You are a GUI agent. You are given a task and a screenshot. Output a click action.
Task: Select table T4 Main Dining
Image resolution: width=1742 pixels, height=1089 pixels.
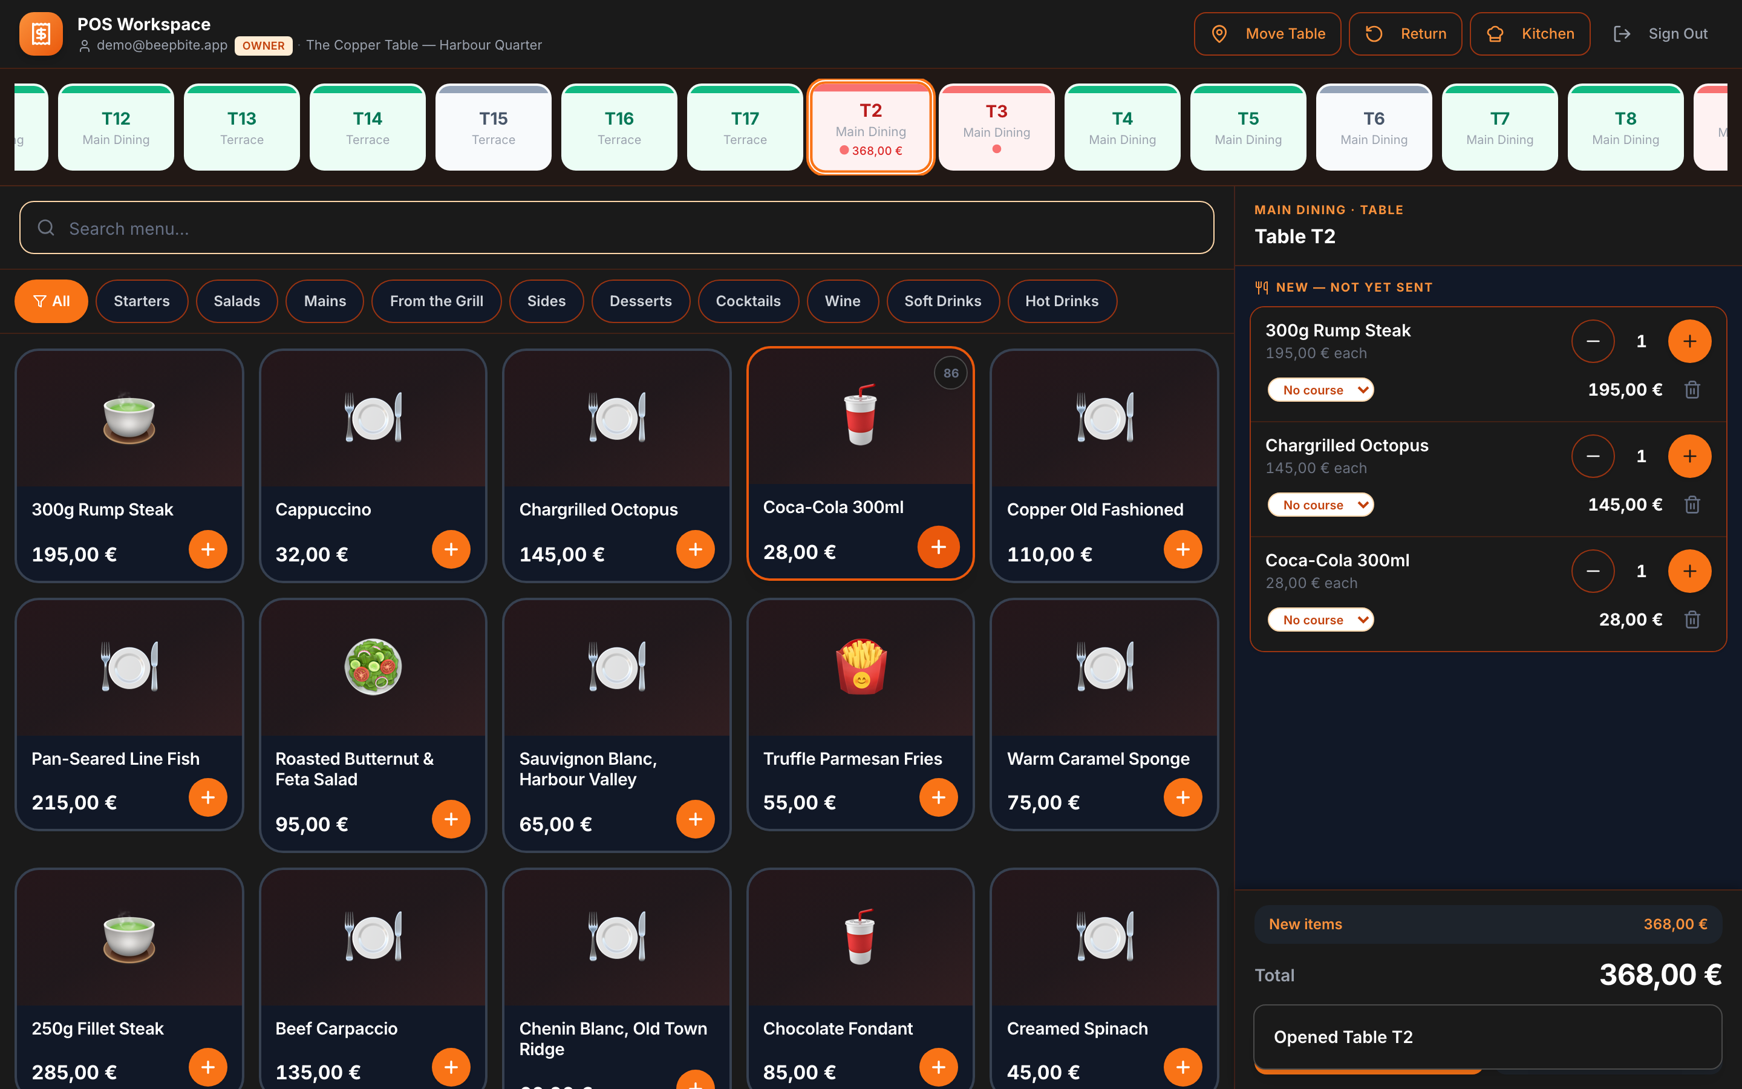click(1122, 128)
